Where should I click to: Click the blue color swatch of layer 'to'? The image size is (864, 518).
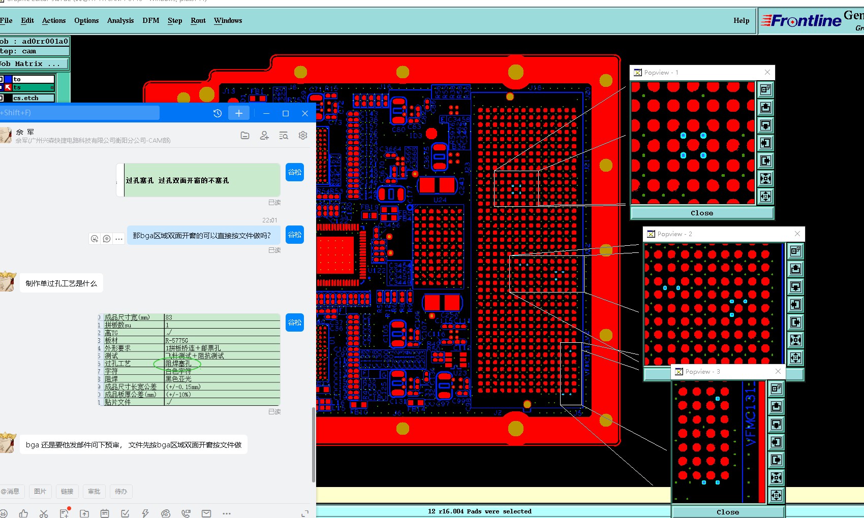click(x=8, y=79)
